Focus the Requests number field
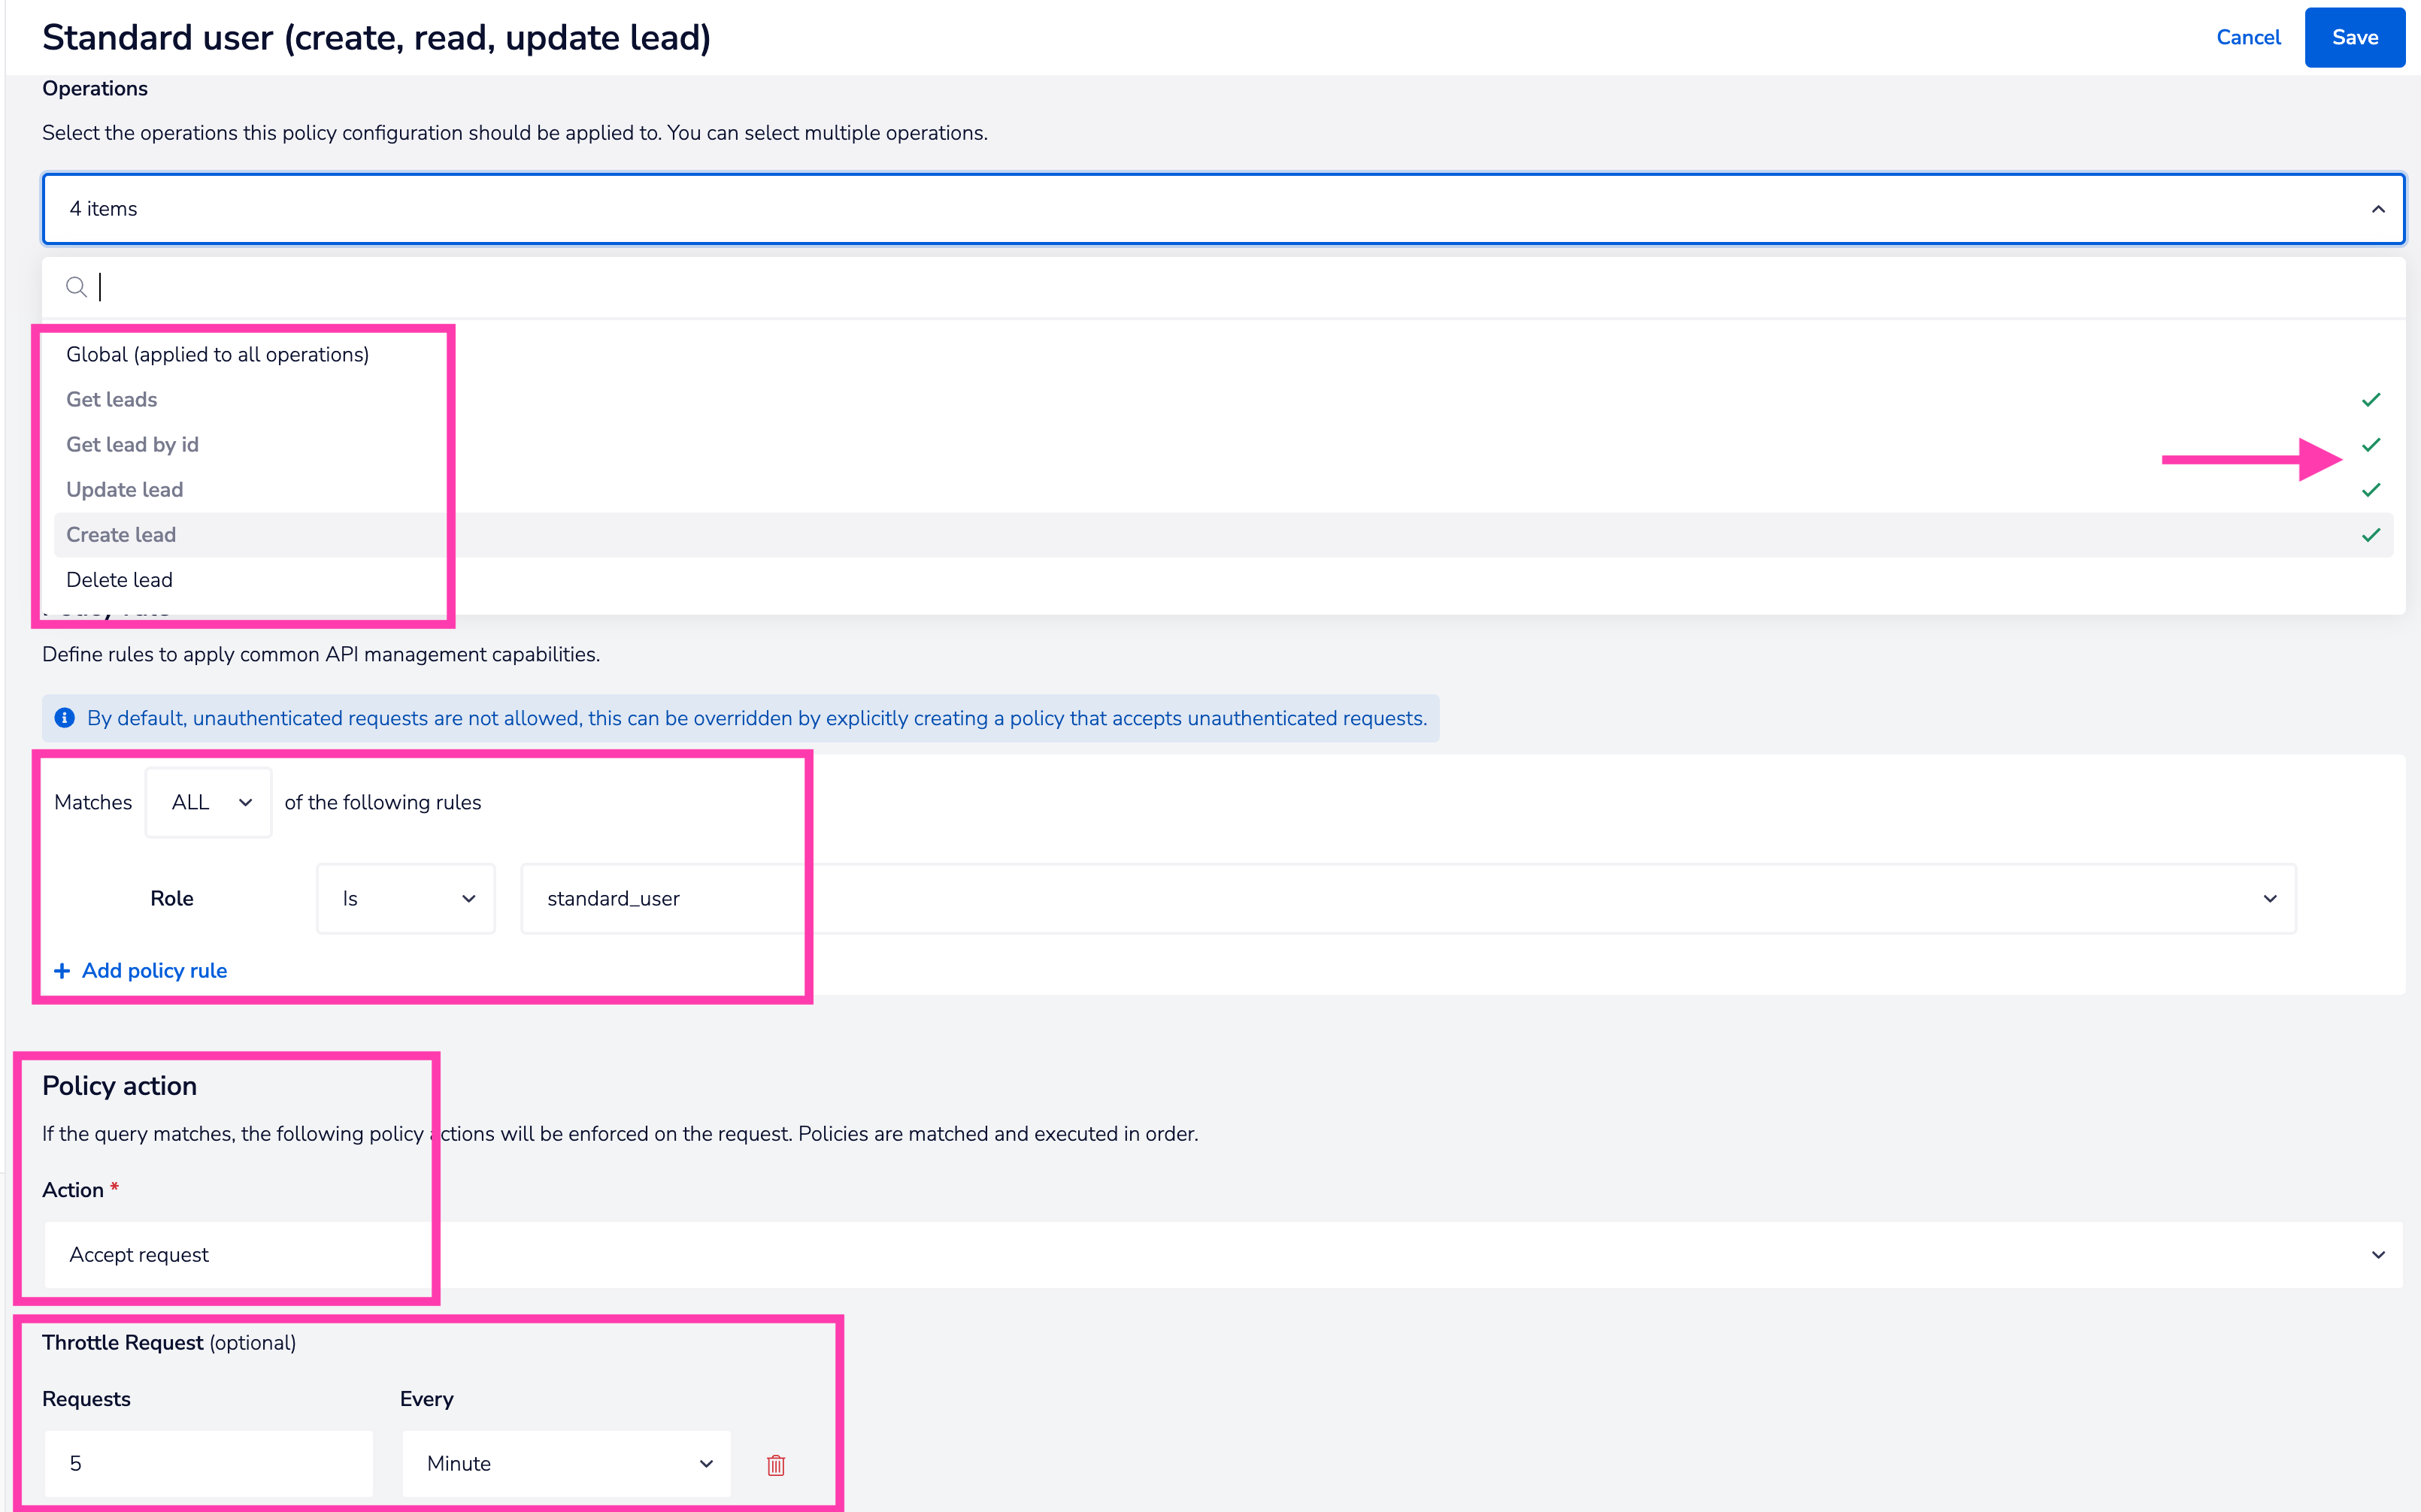The width and height of the screenshot is (2421, 1512). click(208, 1463)
